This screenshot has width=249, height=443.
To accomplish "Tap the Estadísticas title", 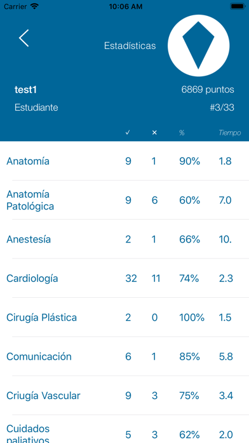I will 130,46.
